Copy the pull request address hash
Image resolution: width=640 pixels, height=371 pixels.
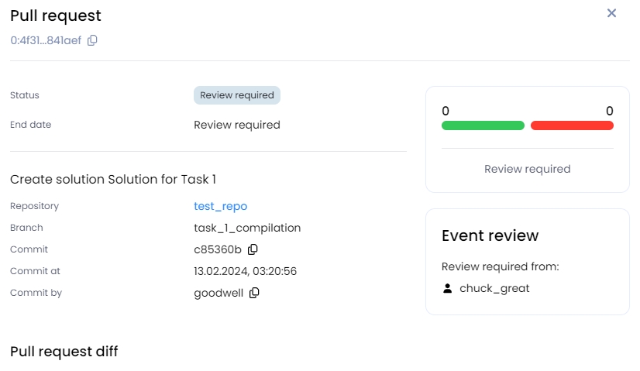coord(92,40)
